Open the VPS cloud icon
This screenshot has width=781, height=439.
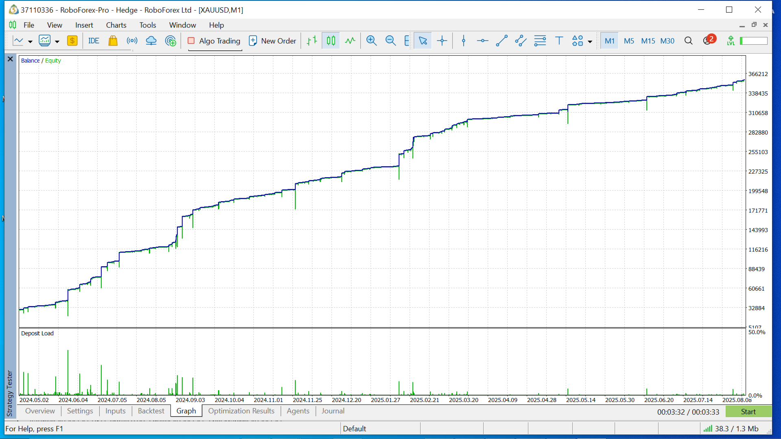[151, 41]
